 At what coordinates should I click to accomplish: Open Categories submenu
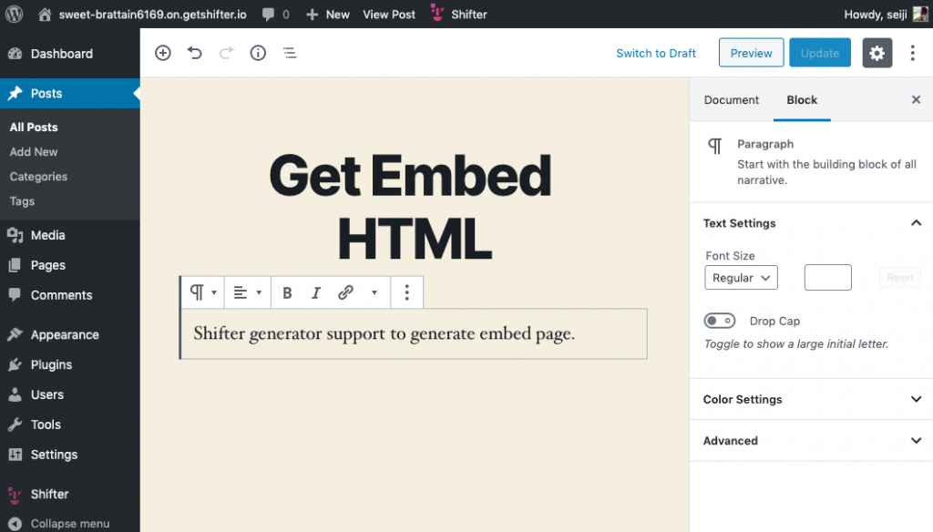(x=38, y=177)
